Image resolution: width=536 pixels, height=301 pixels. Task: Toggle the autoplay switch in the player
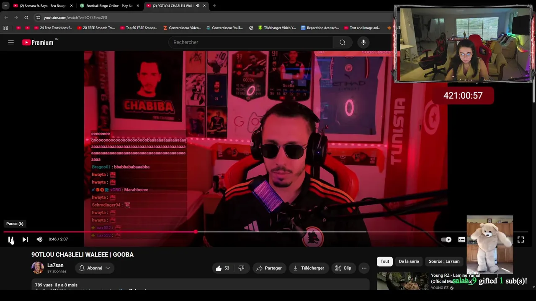[446, 240]
